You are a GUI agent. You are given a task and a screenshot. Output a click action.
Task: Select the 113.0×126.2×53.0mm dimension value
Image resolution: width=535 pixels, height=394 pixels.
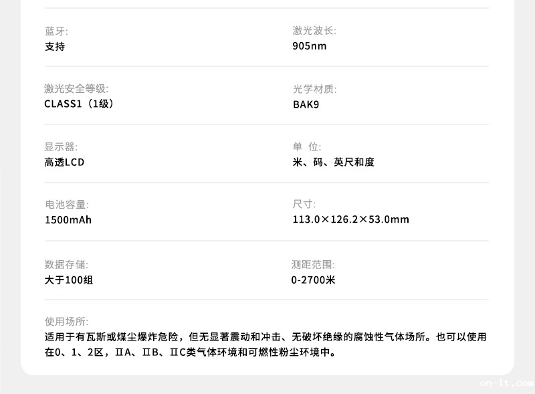(x=350, y=219)
